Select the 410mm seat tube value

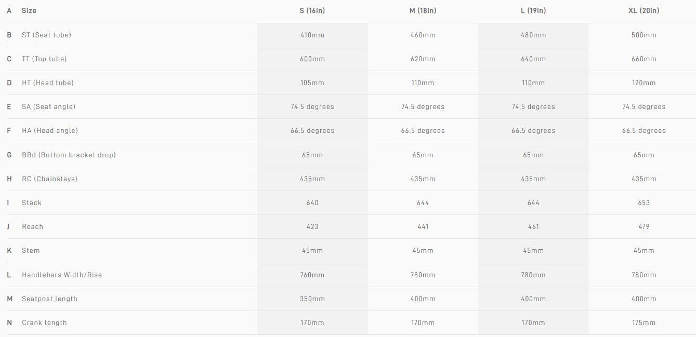click(x=312, y=35)
